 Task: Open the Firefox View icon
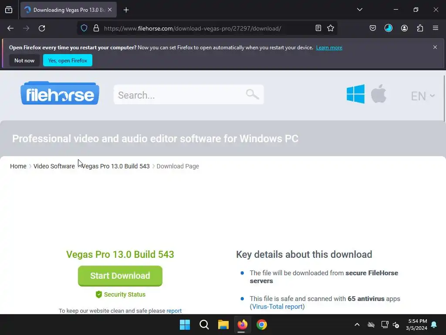tap(9, 10)
